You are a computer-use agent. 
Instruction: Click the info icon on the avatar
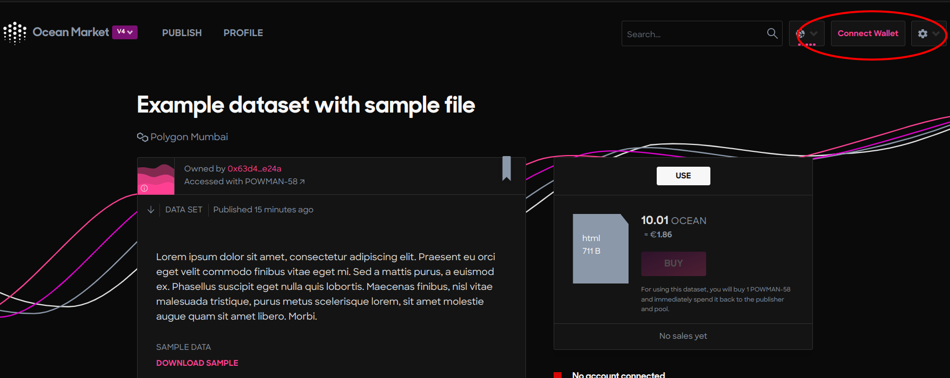point(144,188)
